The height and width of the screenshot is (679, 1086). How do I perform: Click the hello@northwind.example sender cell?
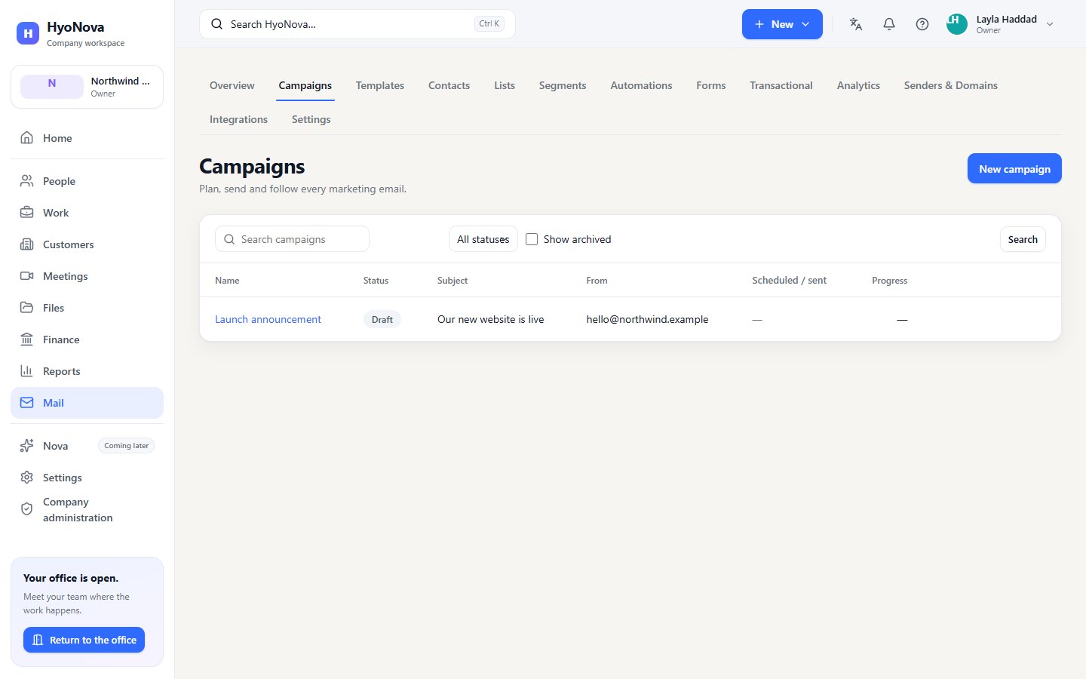[647, 319]
